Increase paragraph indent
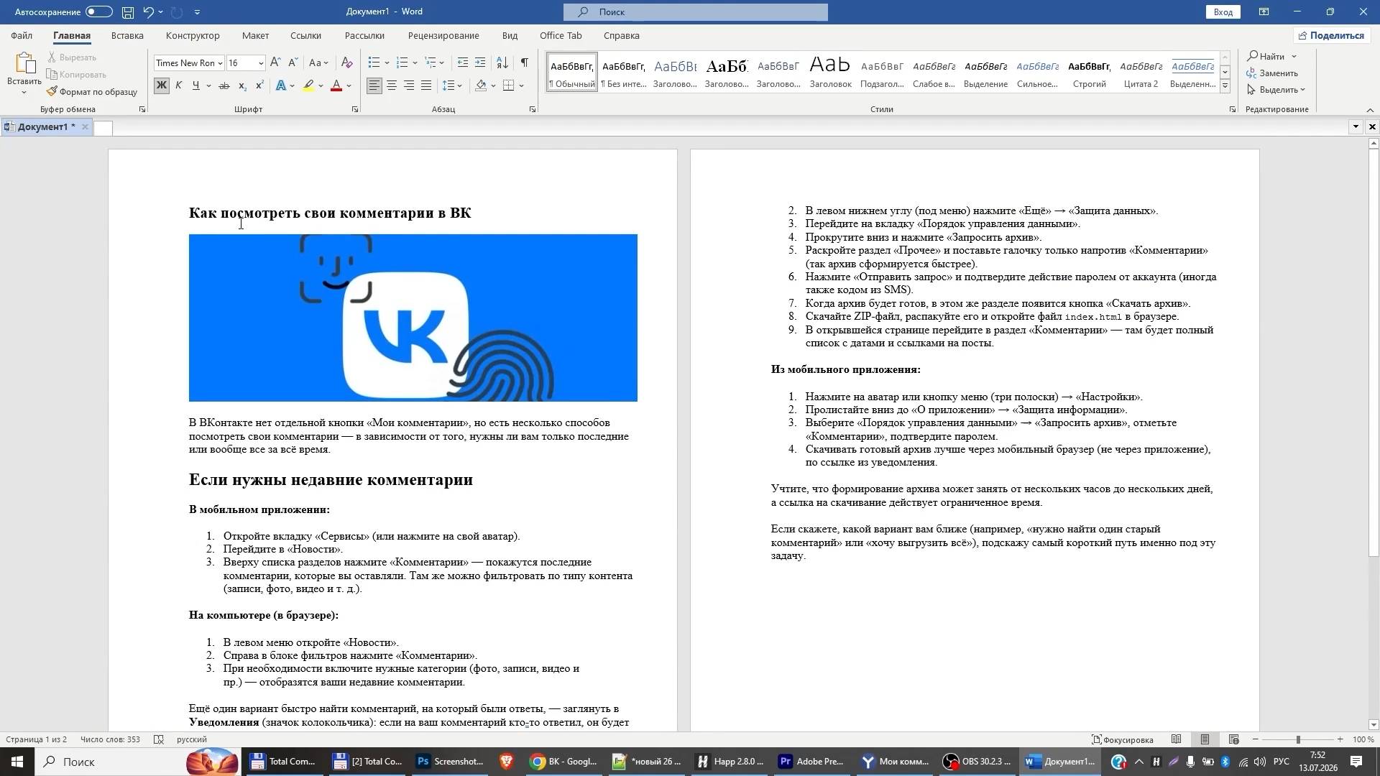This screenshot has height=776, width=1380. pyautogui.click(x=480, y=63)
